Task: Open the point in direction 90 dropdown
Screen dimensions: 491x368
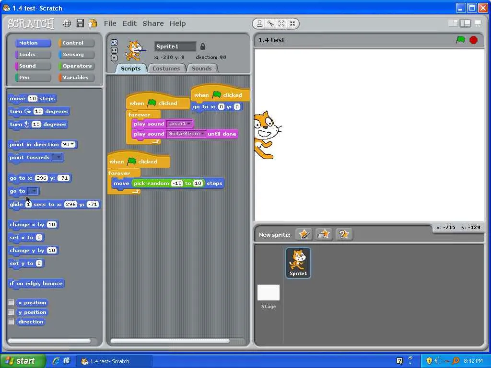Action: 73,144
